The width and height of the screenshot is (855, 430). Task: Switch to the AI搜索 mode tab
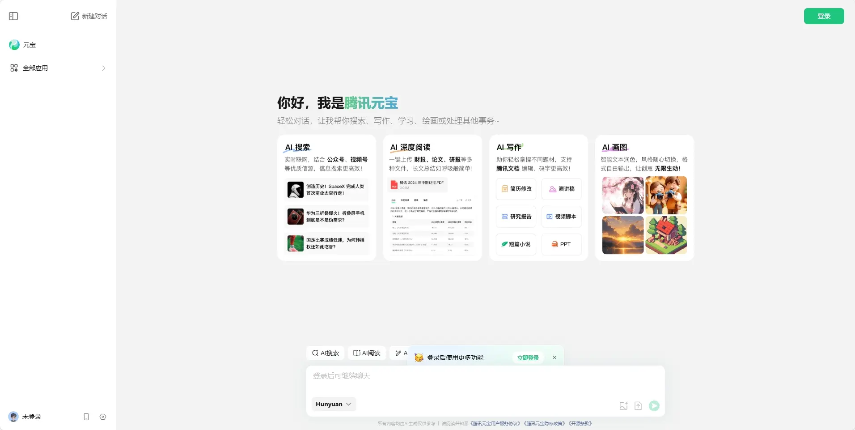(x=325, y=353)
